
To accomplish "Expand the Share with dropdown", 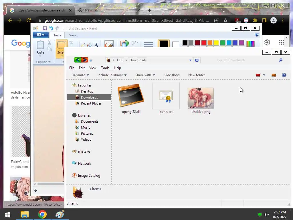I will 145,75.
